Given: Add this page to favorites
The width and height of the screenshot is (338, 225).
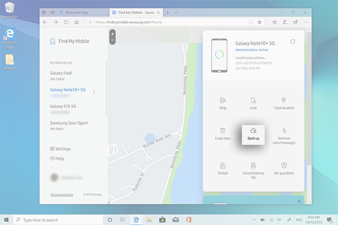Looking at the screenshot, I should [x=260, y=22].
